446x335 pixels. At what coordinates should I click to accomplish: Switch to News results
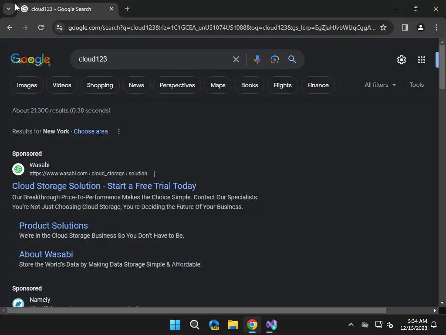click(x=136, y=85)
